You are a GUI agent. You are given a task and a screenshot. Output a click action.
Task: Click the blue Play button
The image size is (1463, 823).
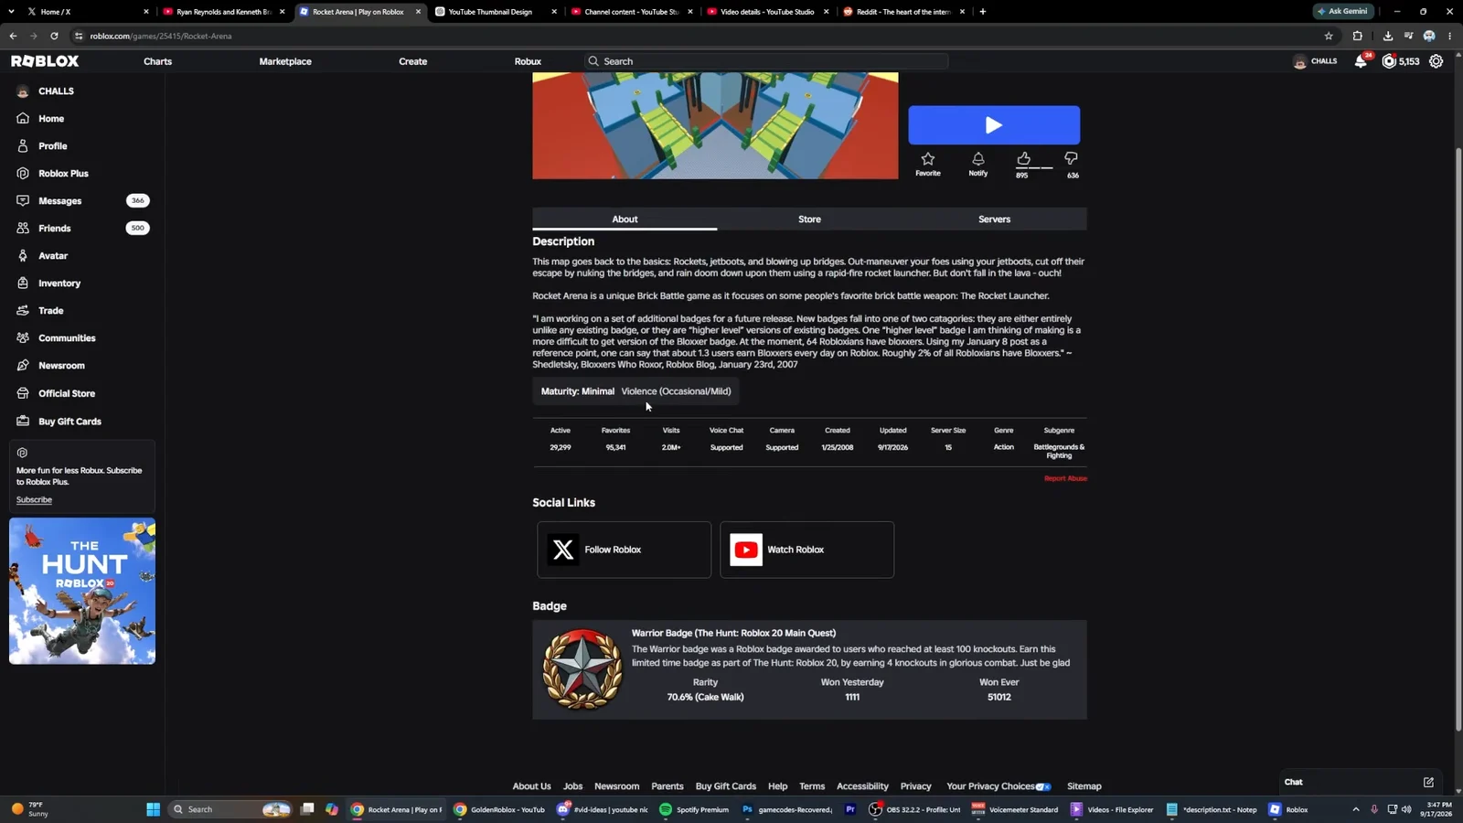(994, 125)
